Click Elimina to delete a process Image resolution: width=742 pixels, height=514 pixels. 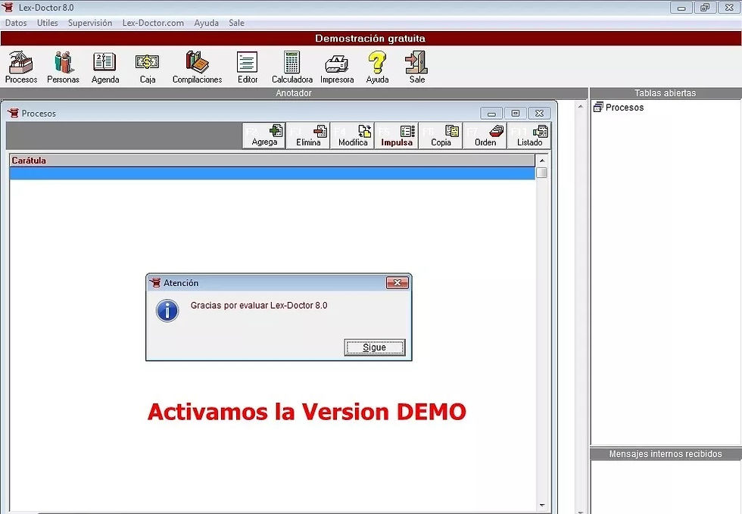click(308, 136)
